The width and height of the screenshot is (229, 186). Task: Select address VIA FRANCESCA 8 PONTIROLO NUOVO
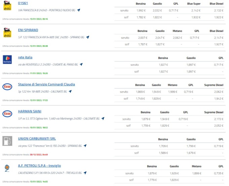pyautogui.click(x=47, y=10)
